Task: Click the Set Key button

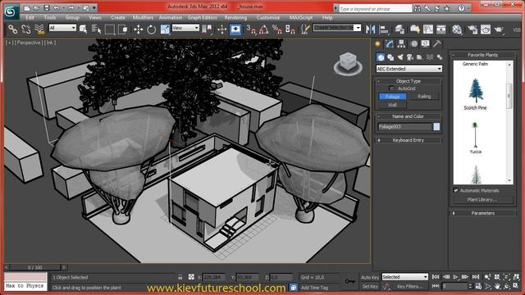Action: 370,286
